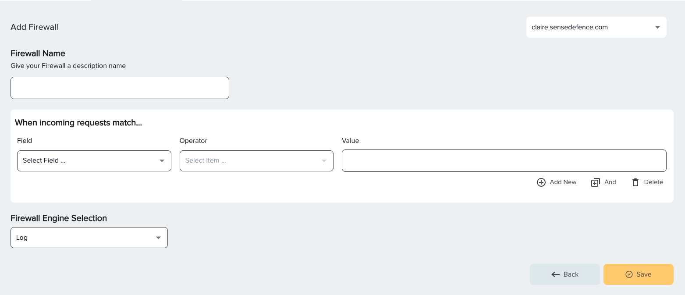Screen dimensions: 685x295
Task: Click the caret arrow of domain selector
Action: pyautogui.click(x=657, y=27)
